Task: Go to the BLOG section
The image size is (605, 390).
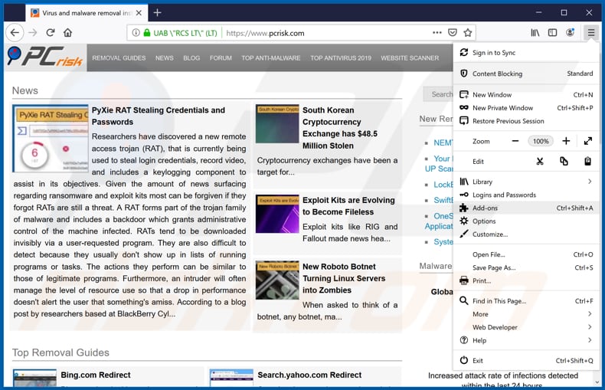Action: 191,58
